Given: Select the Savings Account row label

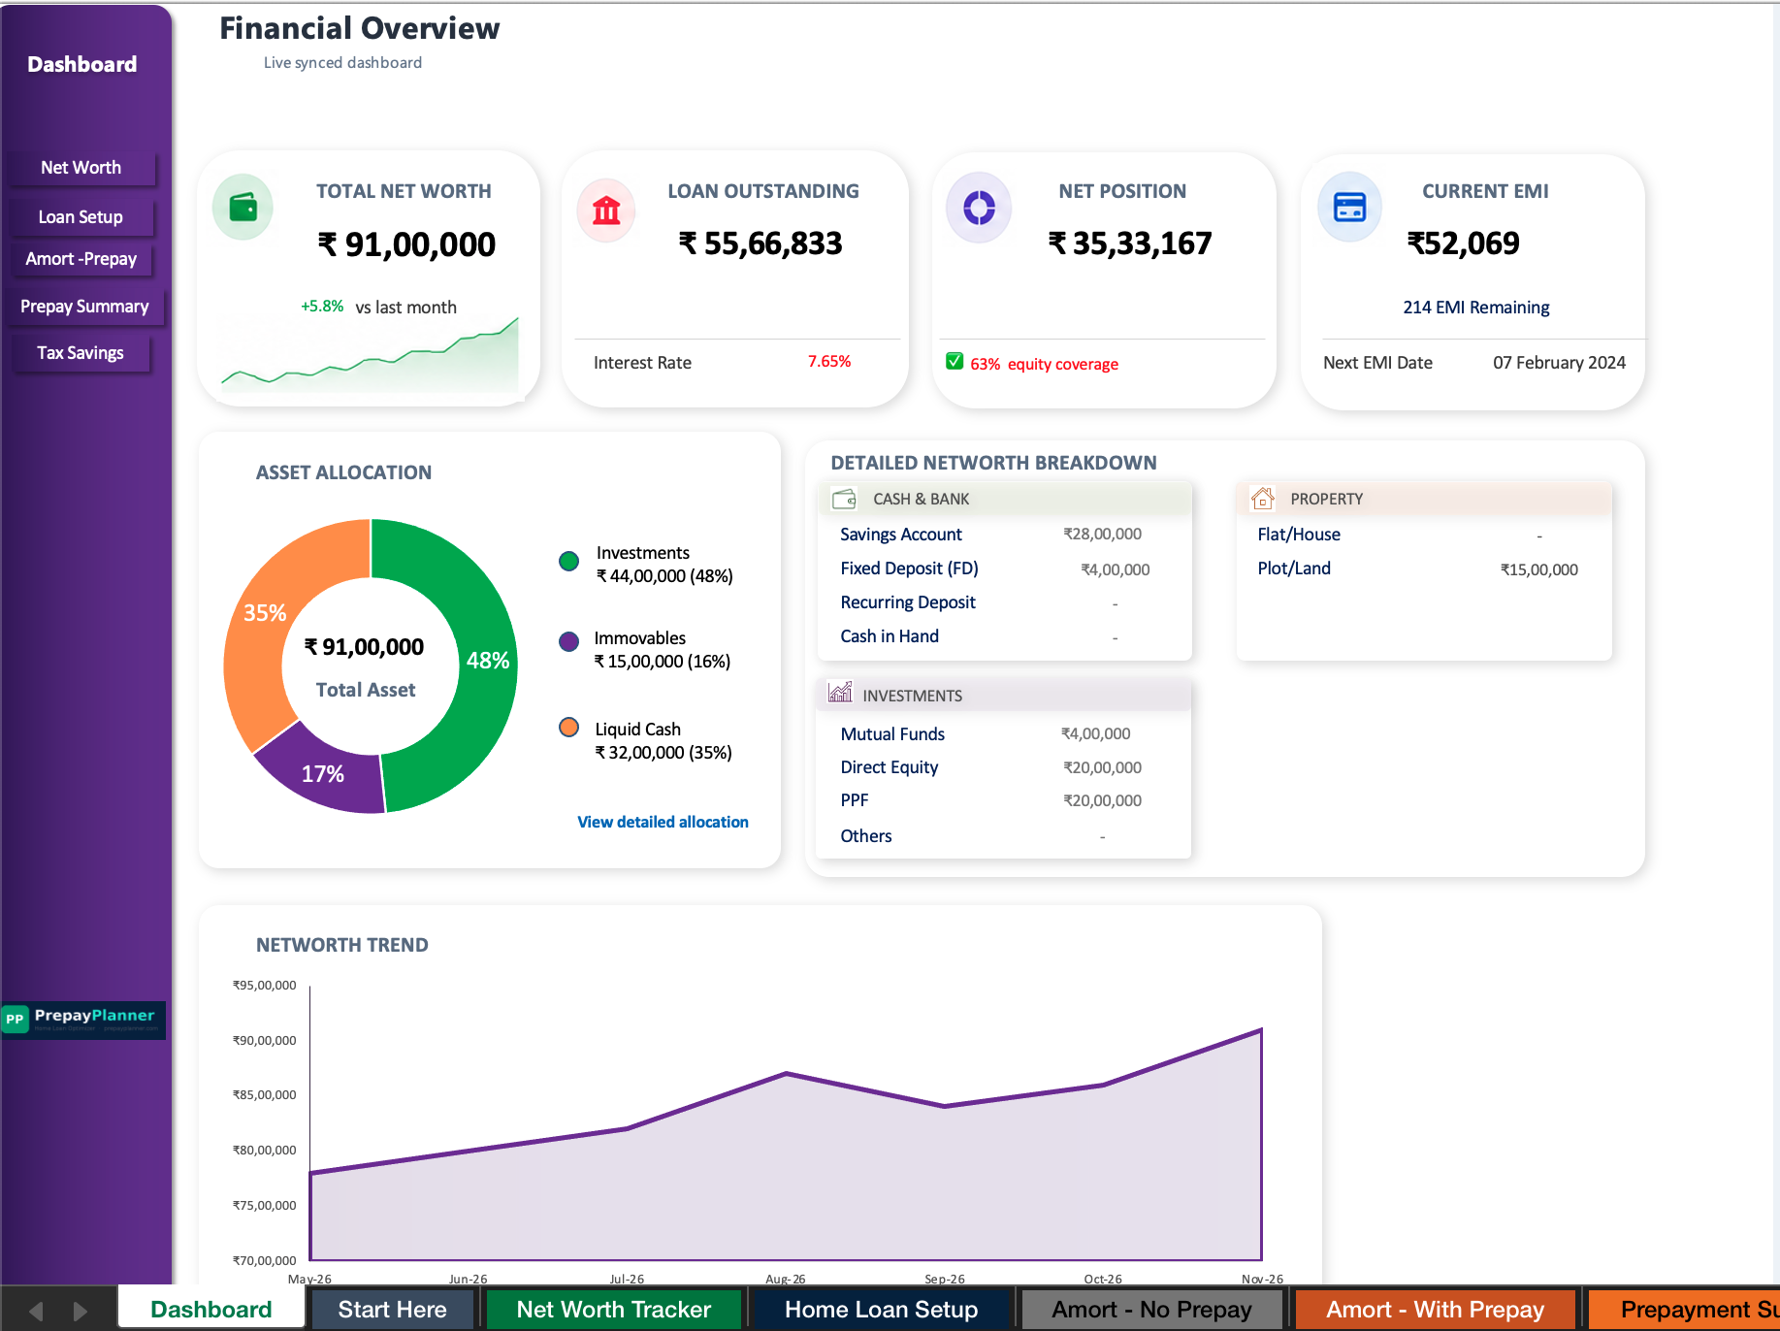Looking at the screenshot, I should (x=901, y=535).
